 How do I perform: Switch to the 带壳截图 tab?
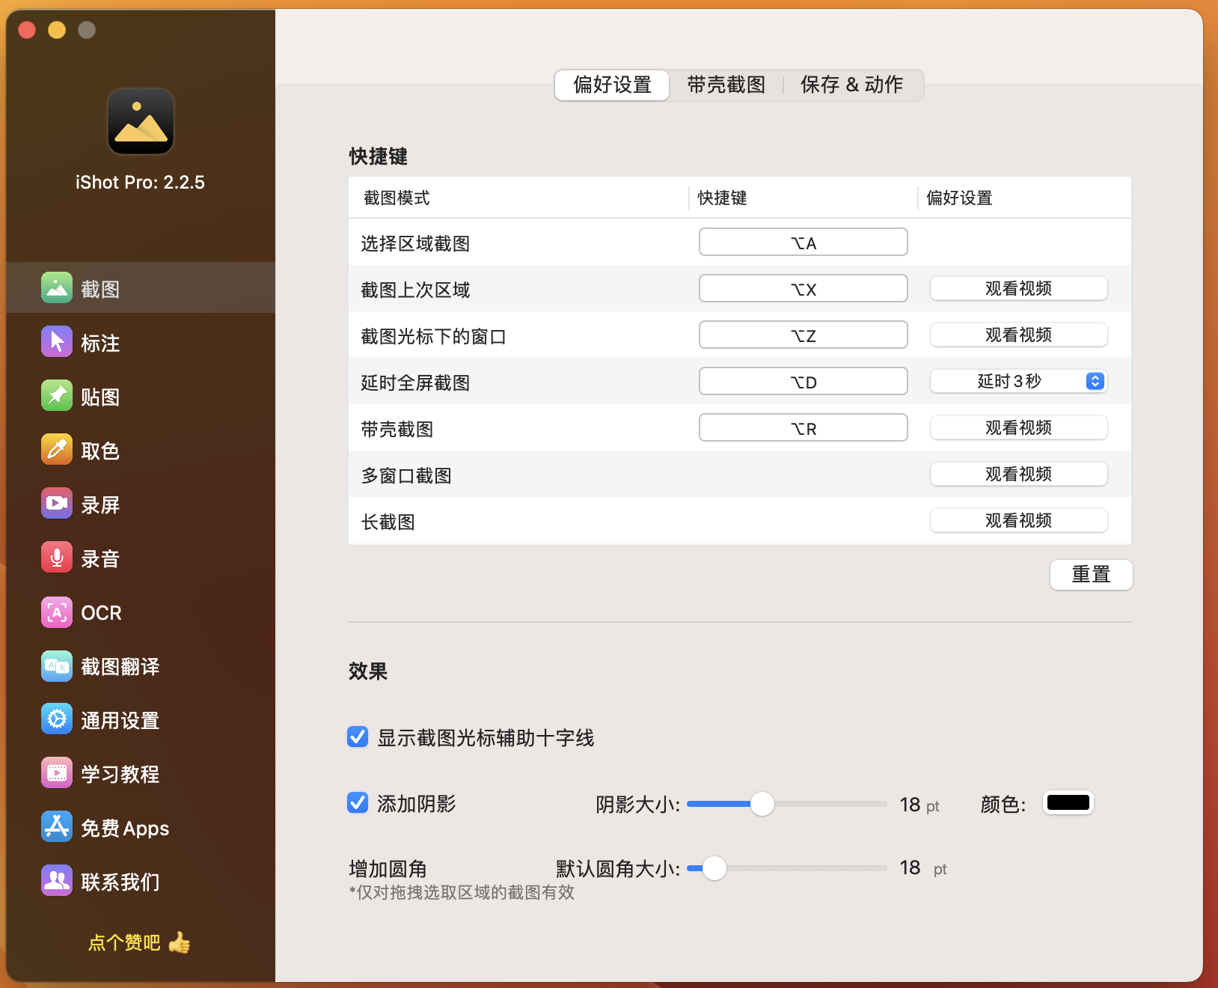(725, 85)
